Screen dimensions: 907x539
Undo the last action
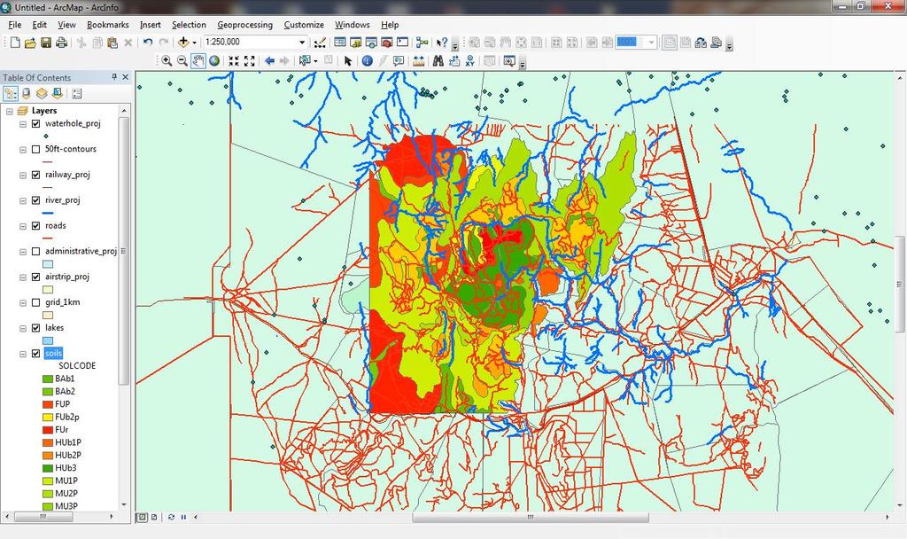click(148, 43)
